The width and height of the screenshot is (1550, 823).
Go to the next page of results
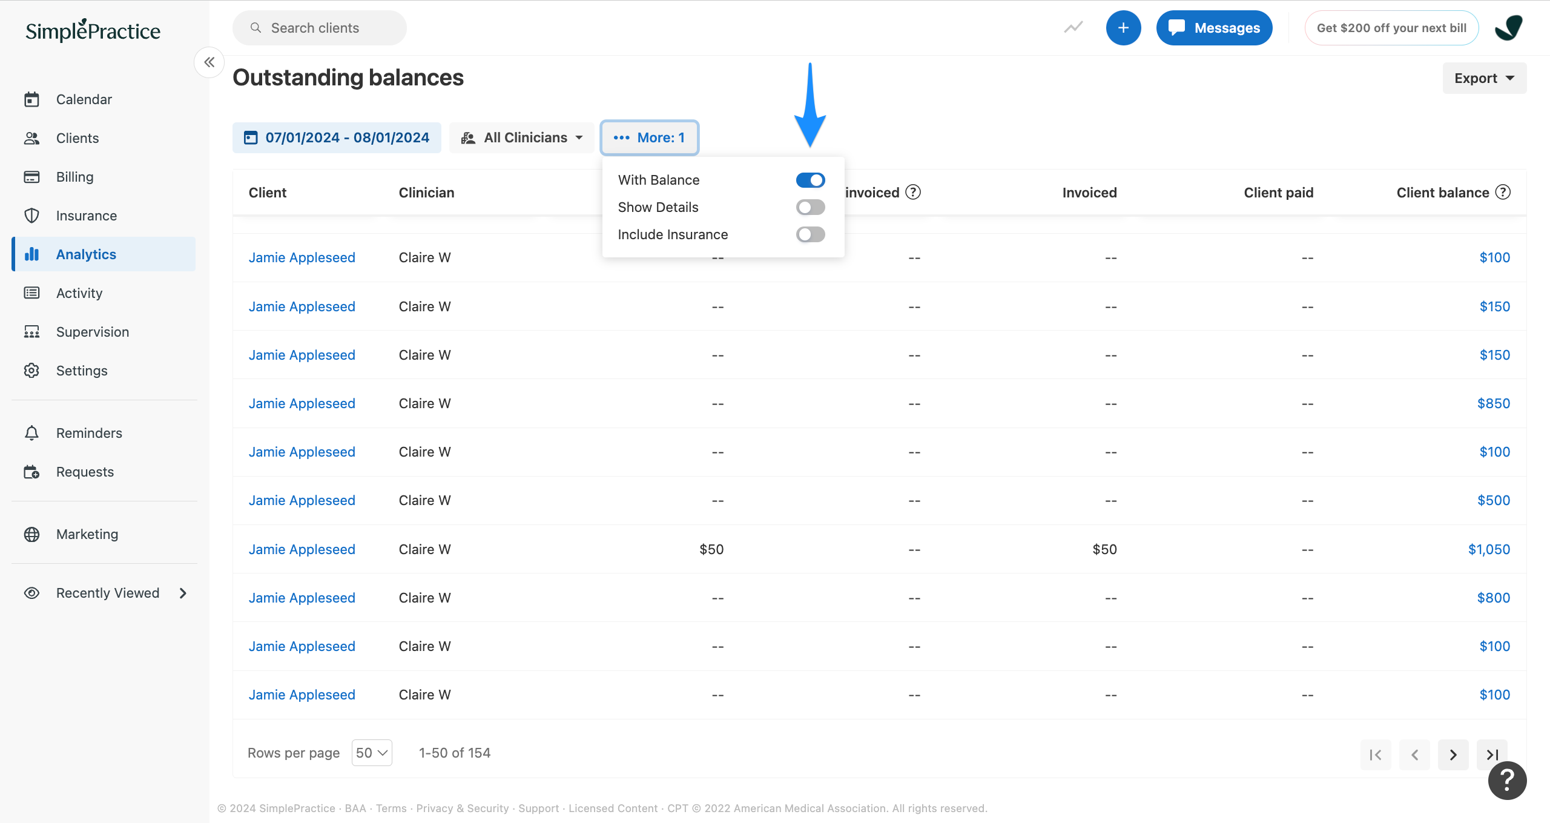1453,755
